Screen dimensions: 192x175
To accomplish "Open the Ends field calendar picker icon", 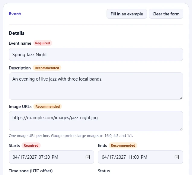I will point(177,157).
